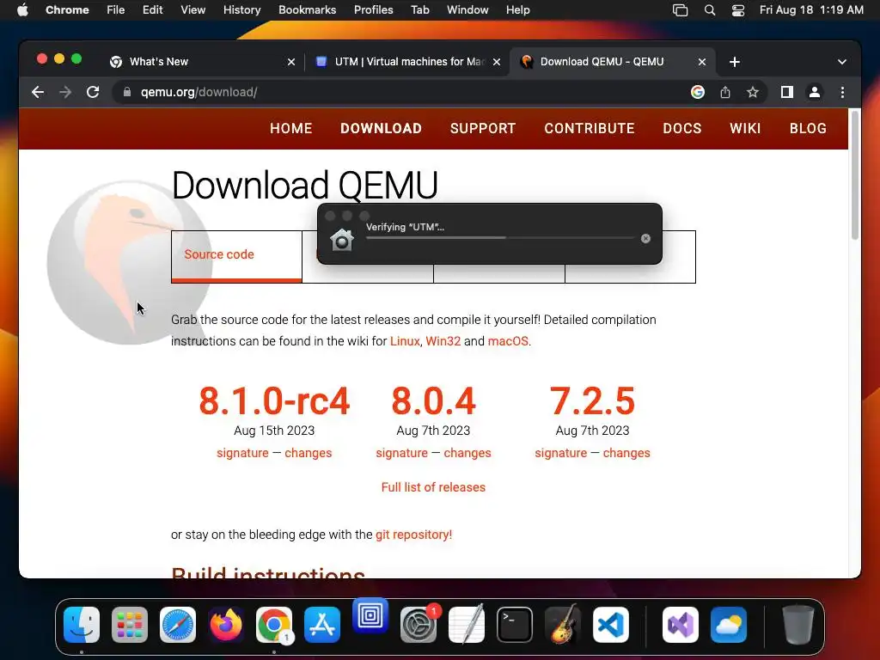Open WIKI in site navigation
880x660 pixels.
[745, 129]
